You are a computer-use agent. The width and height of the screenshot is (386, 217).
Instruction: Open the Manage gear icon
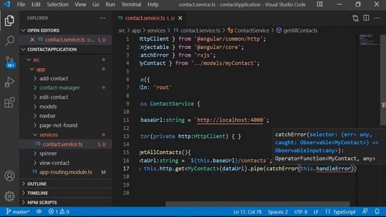tap(10, 196)
